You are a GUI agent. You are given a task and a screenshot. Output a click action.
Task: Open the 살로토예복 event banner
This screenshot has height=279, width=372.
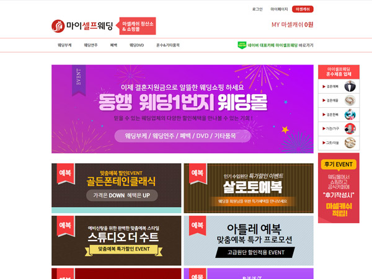249,188
